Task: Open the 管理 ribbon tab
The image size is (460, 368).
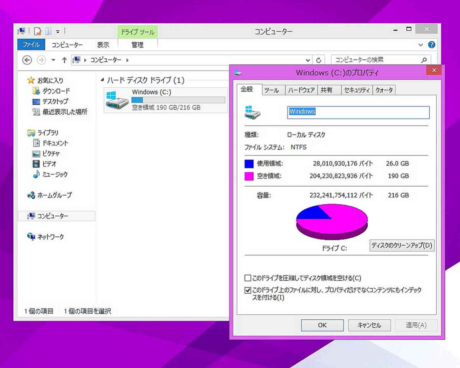Action: click(x=138, y=45)
